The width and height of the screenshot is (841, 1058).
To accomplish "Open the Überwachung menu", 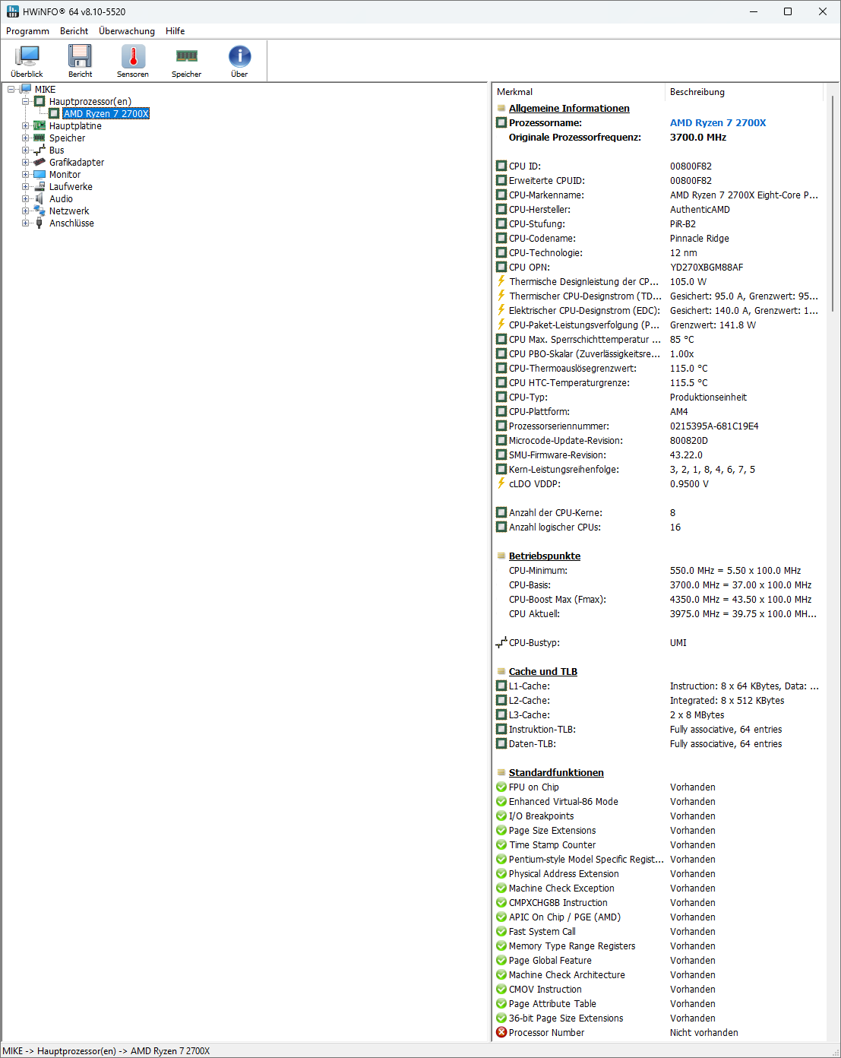I will coord(127,31).
